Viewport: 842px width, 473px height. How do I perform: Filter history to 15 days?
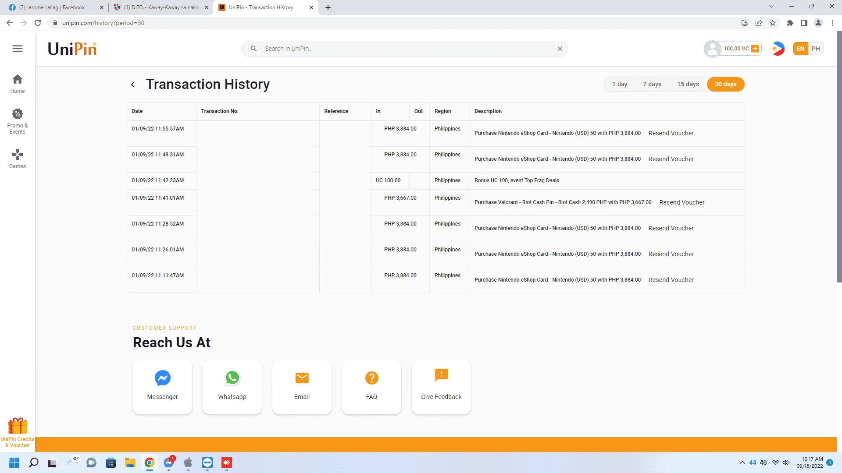[x=688, y=84]
